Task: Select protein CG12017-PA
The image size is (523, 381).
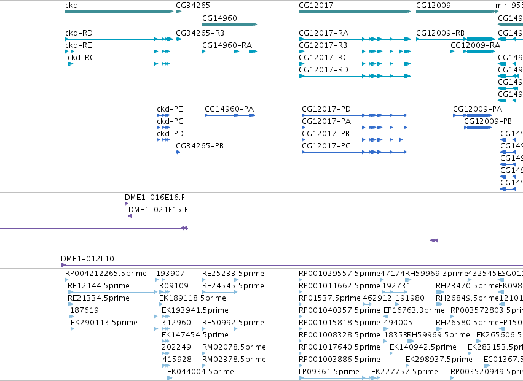Action: point(354,128)
